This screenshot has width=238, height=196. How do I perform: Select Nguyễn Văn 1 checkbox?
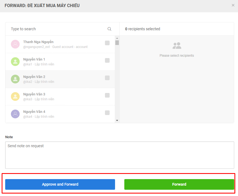[x=107, y=60]
